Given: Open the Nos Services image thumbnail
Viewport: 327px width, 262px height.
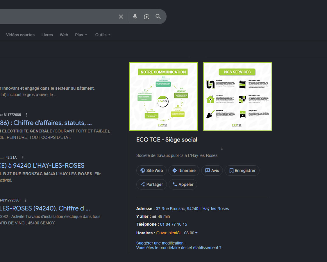Looking at the screenshot, I should point(237,96).
